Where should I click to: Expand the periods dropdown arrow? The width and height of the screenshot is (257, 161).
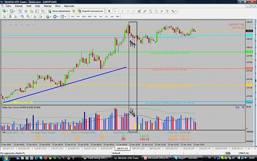tap(58, 16)
